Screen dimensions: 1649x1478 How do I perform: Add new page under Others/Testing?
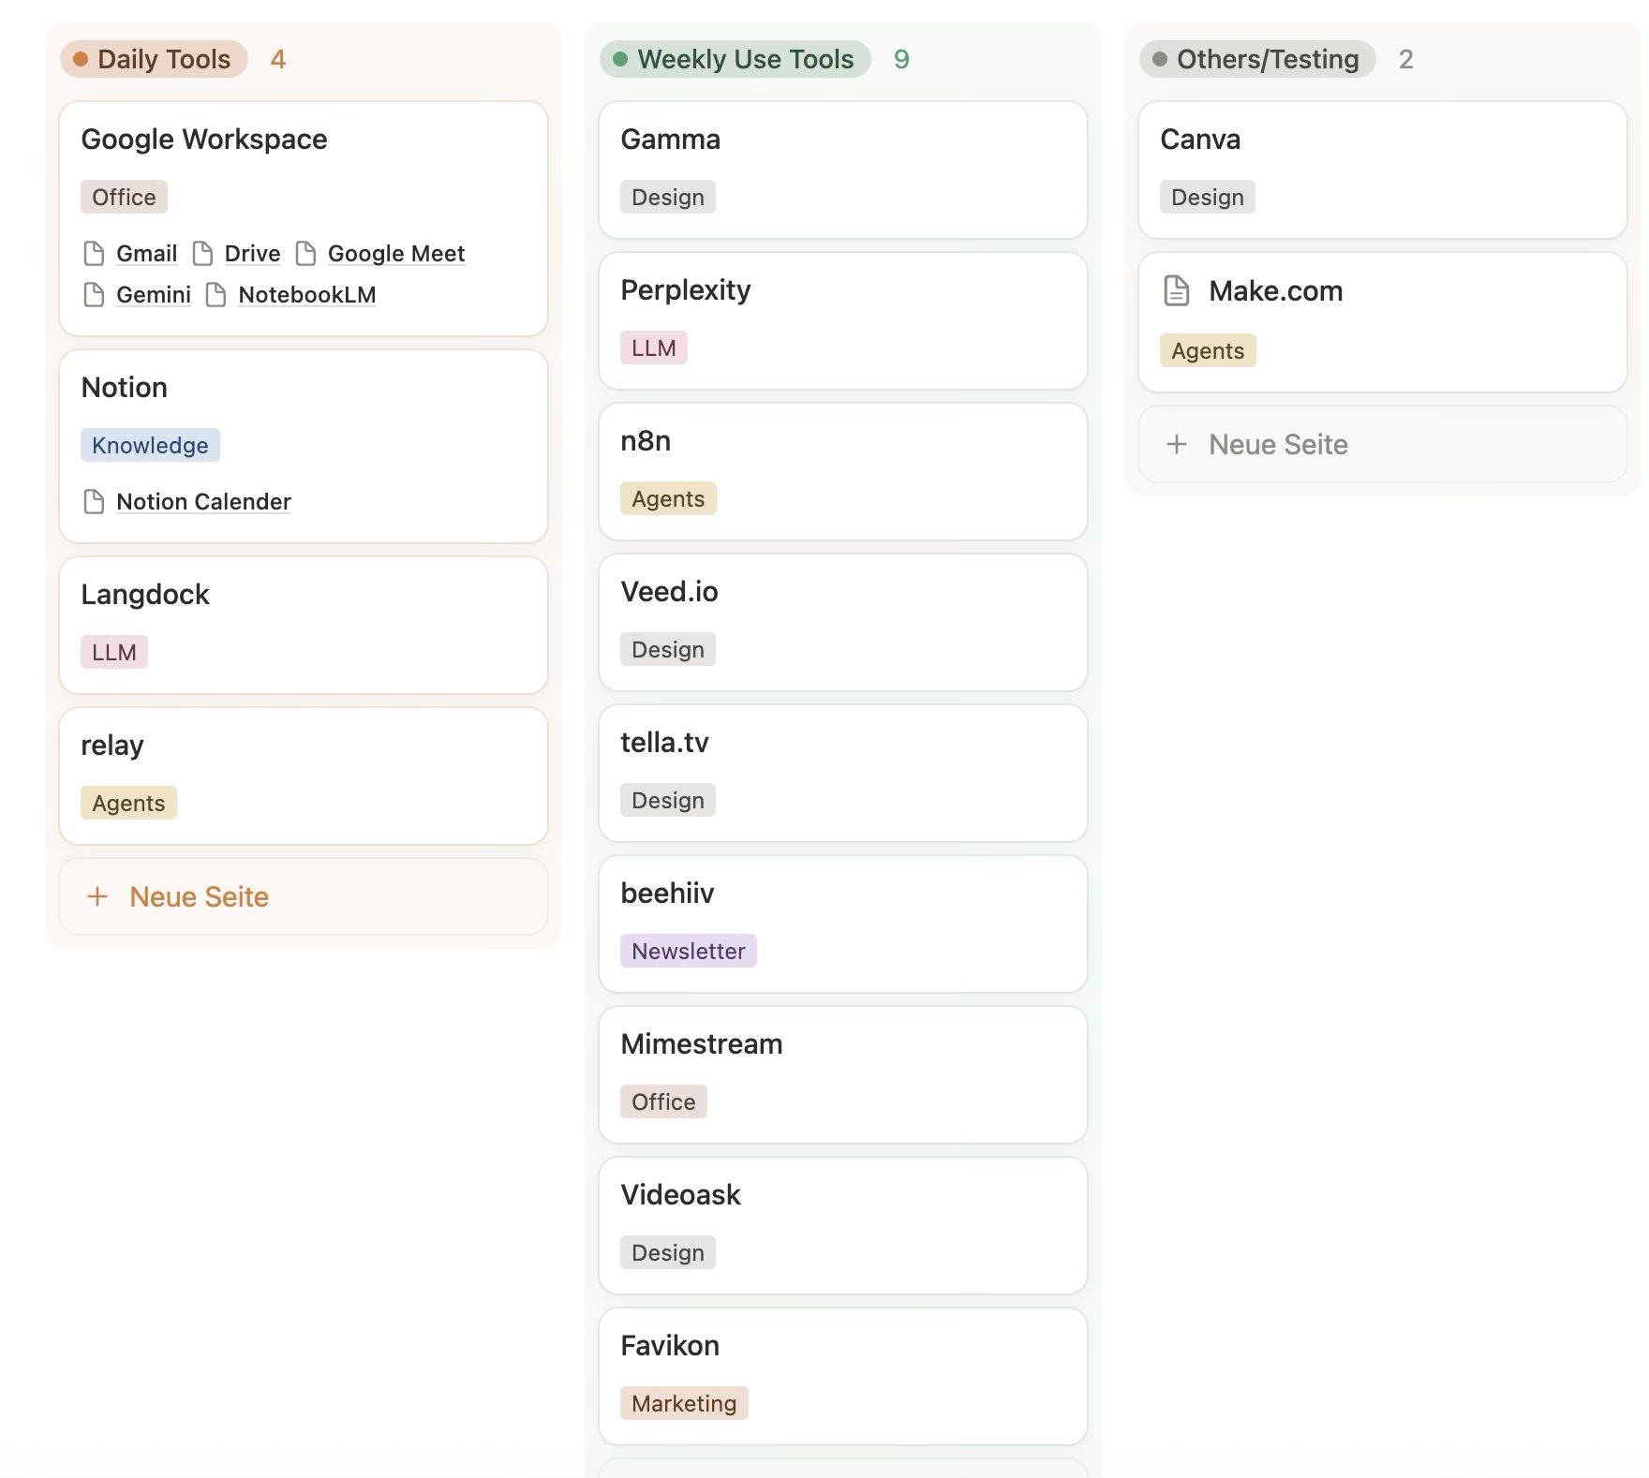tap(1278, 445)
